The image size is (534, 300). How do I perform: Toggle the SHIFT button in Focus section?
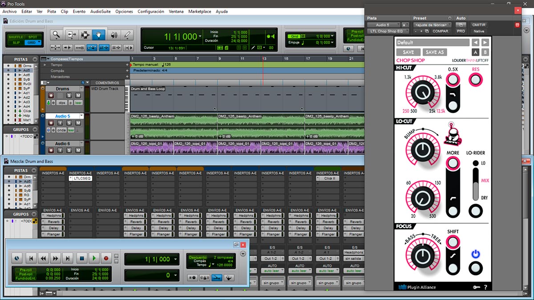click(x=453, y=242)
